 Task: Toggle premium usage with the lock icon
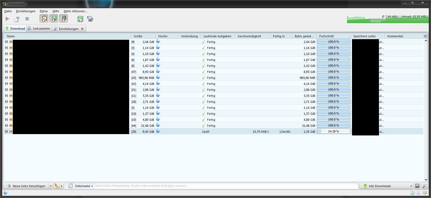63,19
